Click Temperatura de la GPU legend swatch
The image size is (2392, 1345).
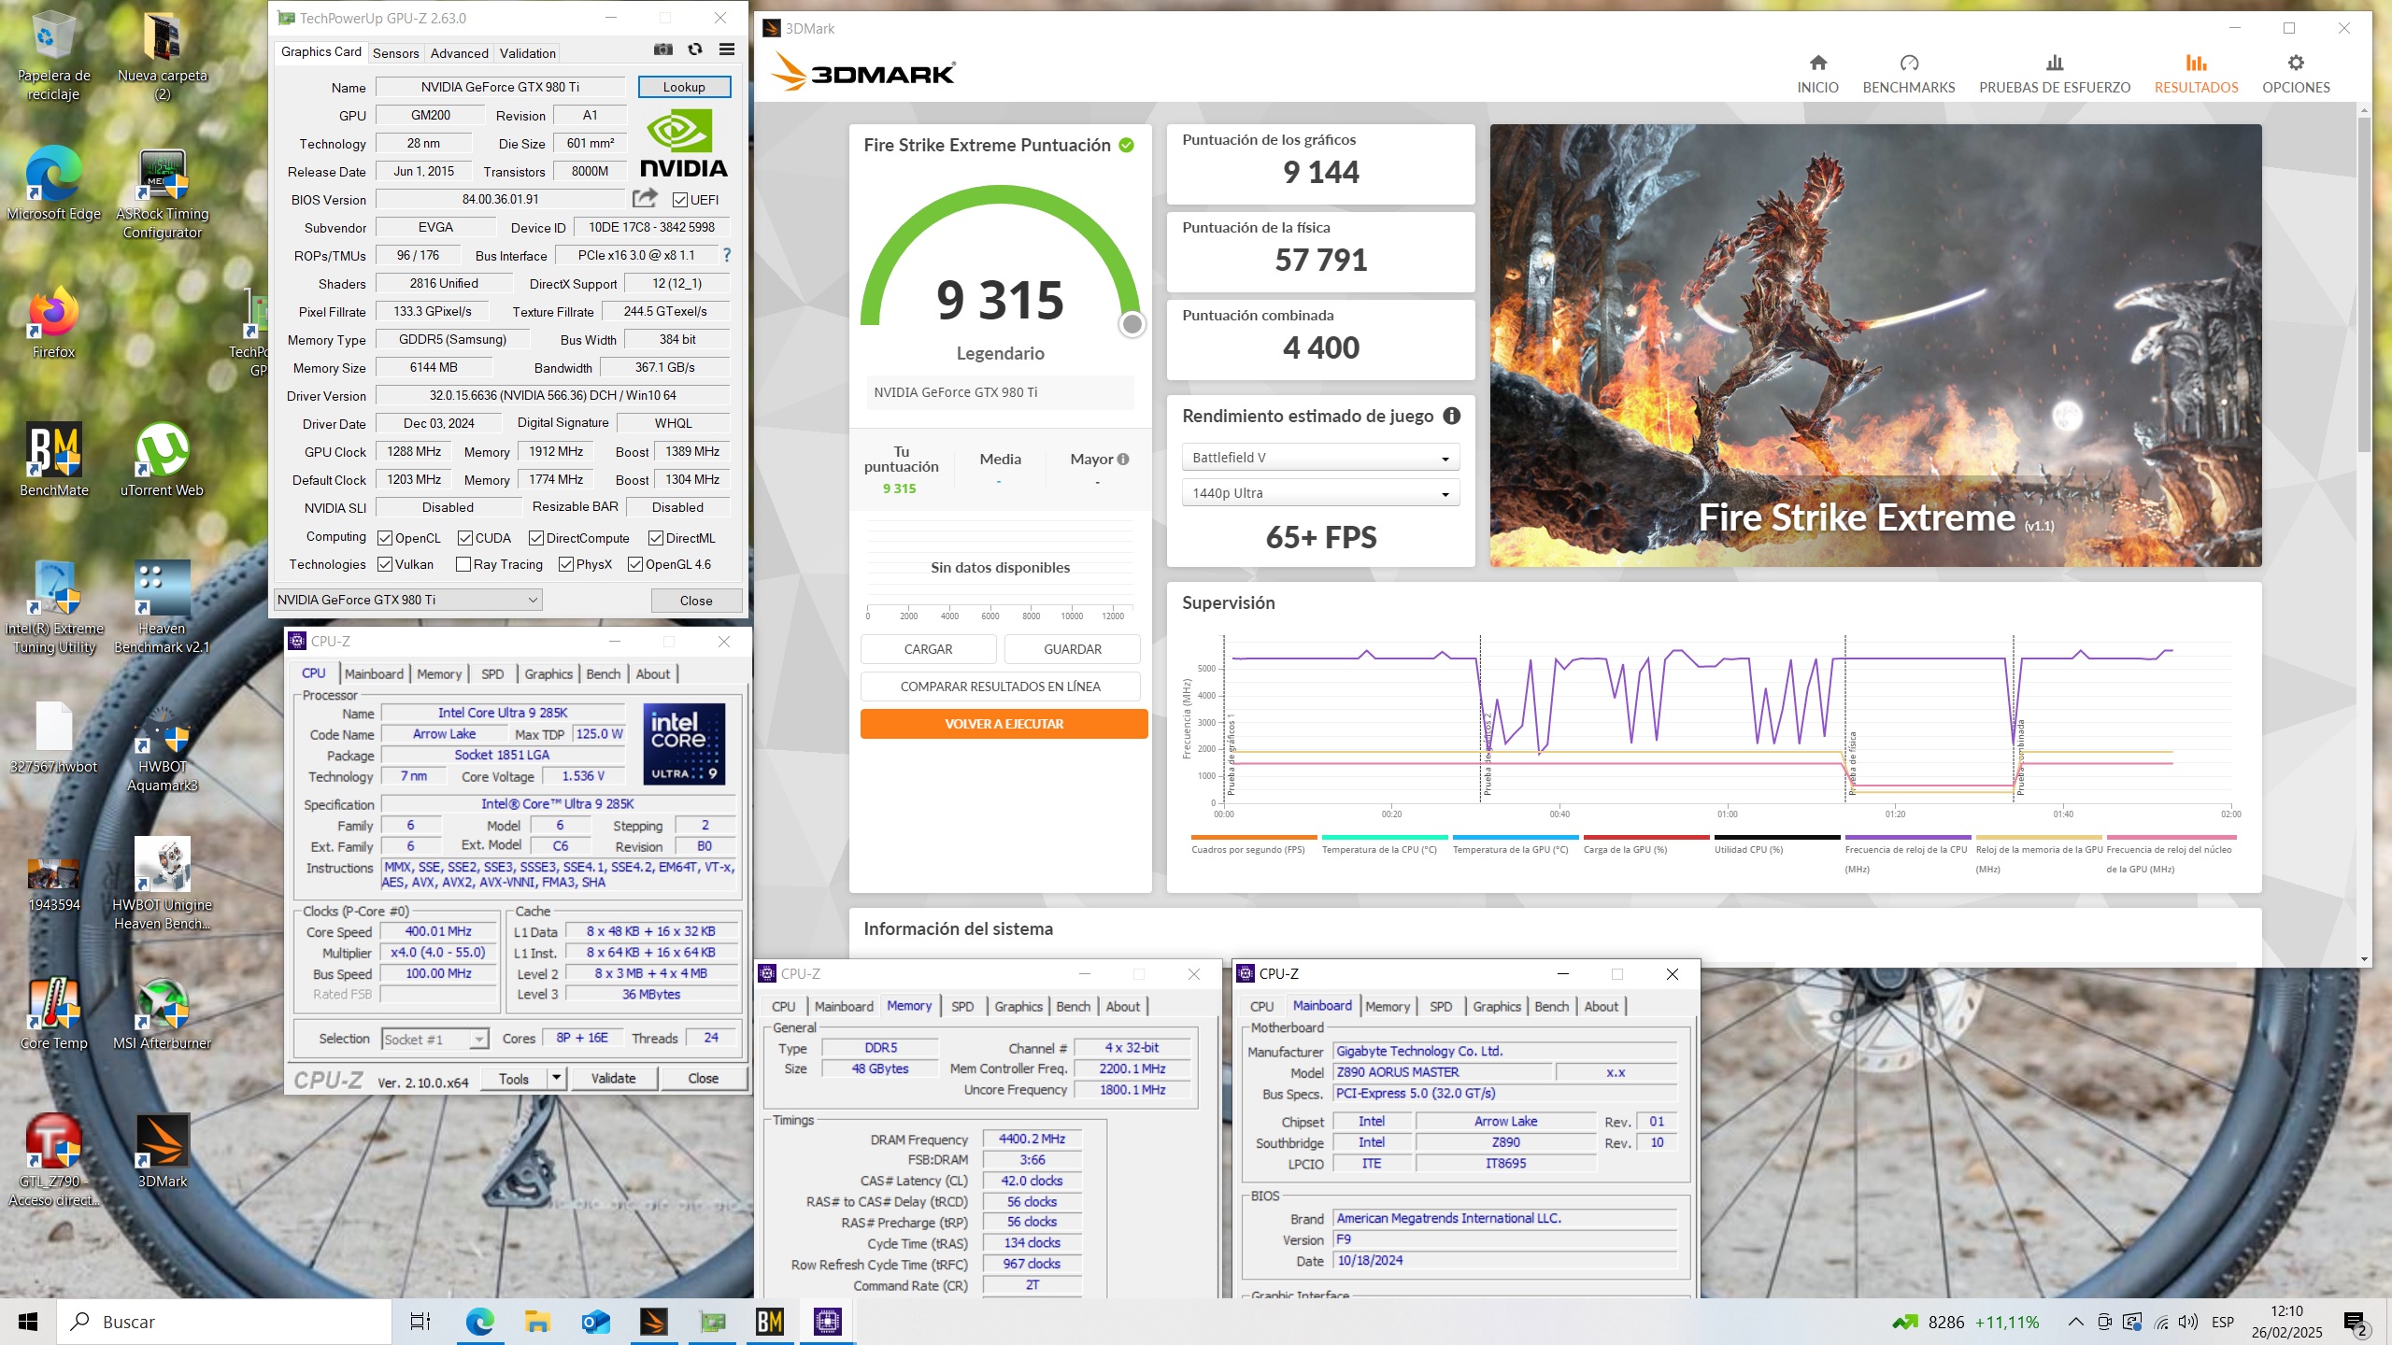(x=1515, y=837)
